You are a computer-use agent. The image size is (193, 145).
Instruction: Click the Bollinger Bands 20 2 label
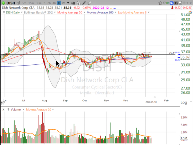[x=38, y=12]
